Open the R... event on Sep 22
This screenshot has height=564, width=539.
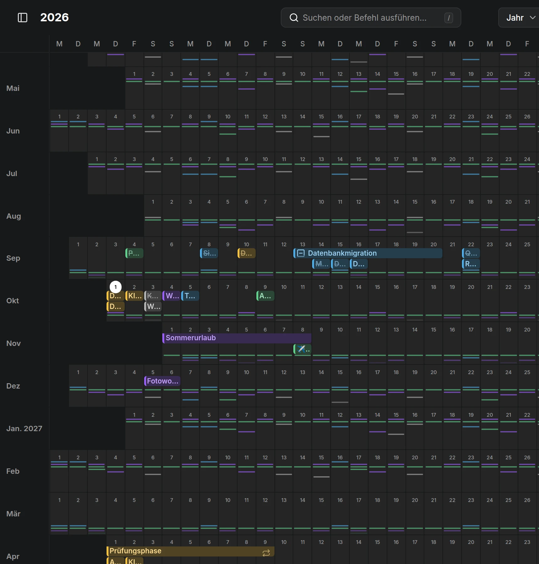[x=471, y=264]
